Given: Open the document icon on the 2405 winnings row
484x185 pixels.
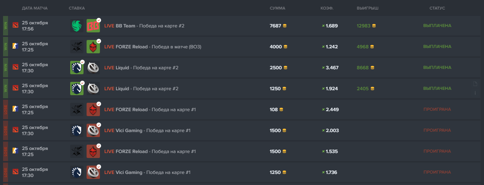Looking at the screenshot, I should [x=475, y=84].
